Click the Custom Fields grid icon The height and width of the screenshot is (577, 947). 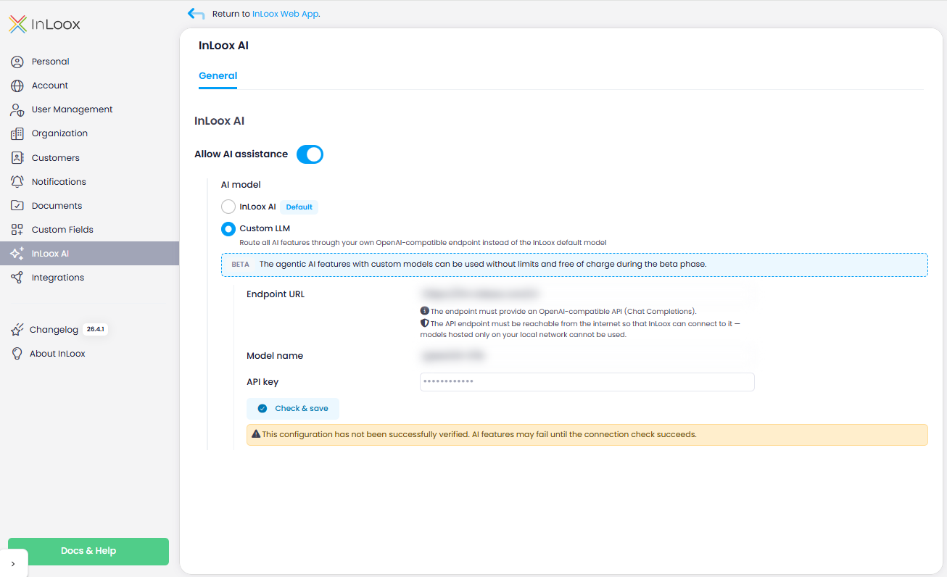17,229
